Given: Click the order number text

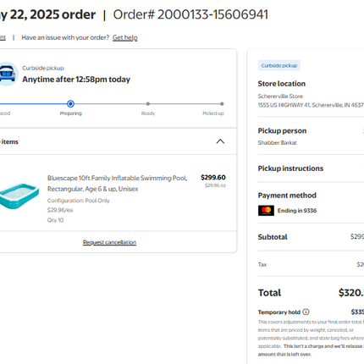Looking at the screenshot, I should [190, 14].
